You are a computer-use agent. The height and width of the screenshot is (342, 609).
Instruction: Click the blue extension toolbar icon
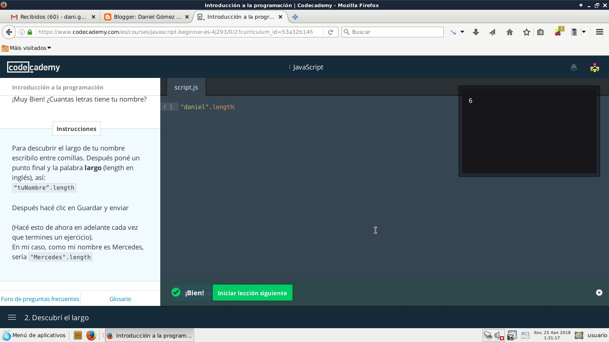coord(453,32)
